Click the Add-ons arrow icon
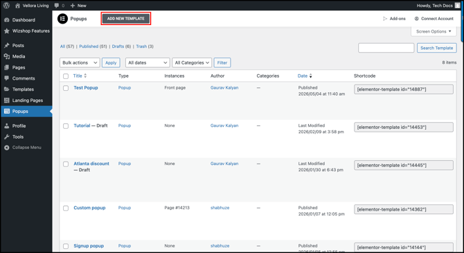 click(385, 18)
